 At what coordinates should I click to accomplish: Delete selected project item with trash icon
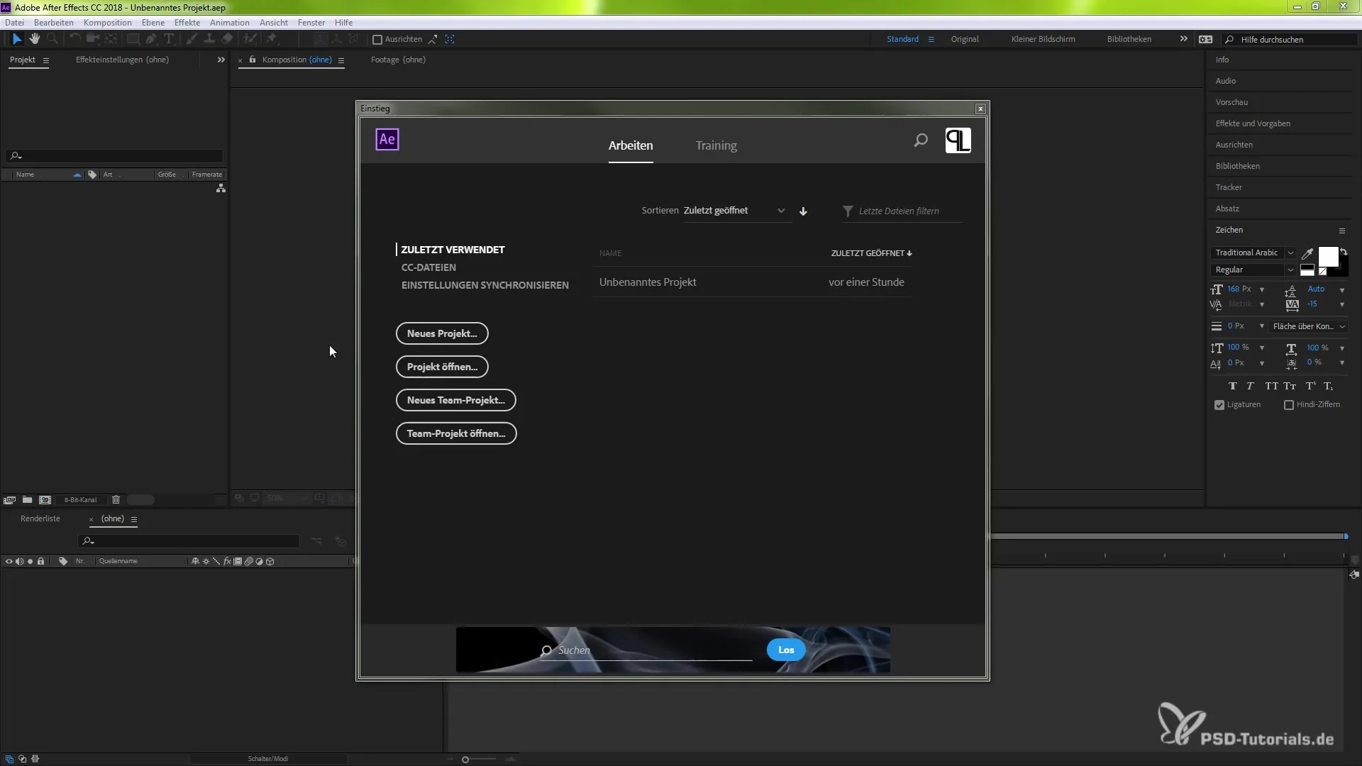116,500
